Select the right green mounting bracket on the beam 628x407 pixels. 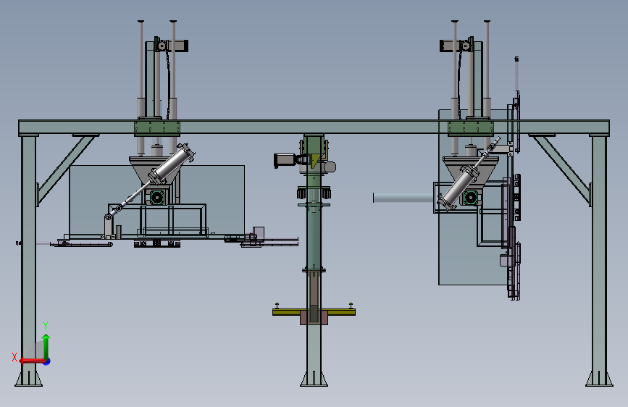[x=471, y=128]
